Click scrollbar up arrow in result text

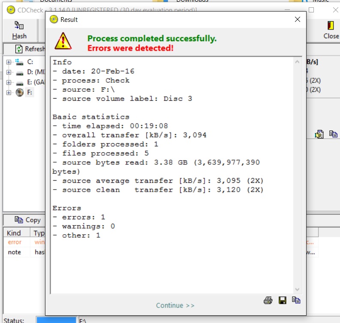coord(298,62)
